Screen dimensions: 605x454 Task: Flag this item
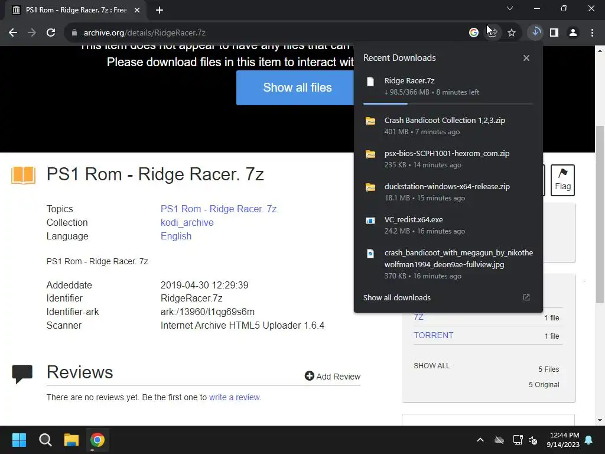(x=562, y=180)
